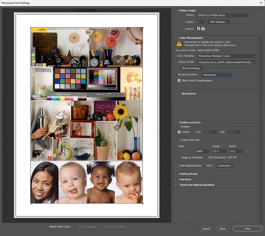Select the portrait layout orientation icon

point(198,29)
